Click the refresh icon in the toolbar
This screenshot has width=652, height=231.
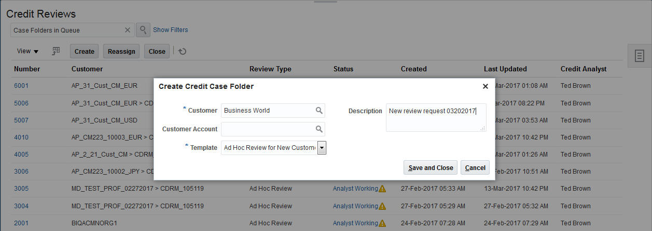coord(183,51)
